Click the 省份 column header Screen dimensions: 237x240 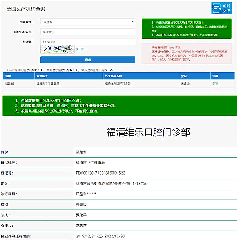point(19,76)
